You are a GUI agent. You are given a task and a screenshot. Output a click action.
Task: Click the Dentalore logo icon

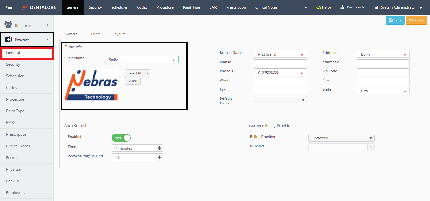25,7
